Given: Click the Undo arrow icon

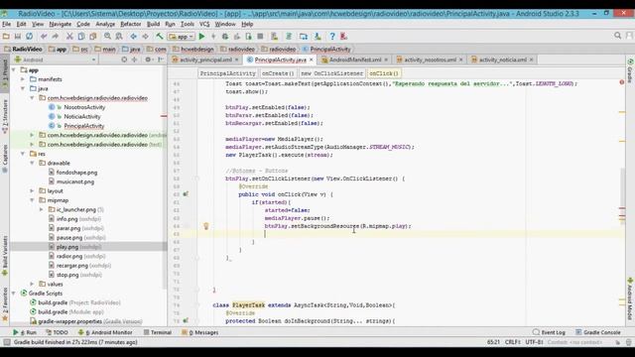Looking at the screenshot, I should click(44, 37).
